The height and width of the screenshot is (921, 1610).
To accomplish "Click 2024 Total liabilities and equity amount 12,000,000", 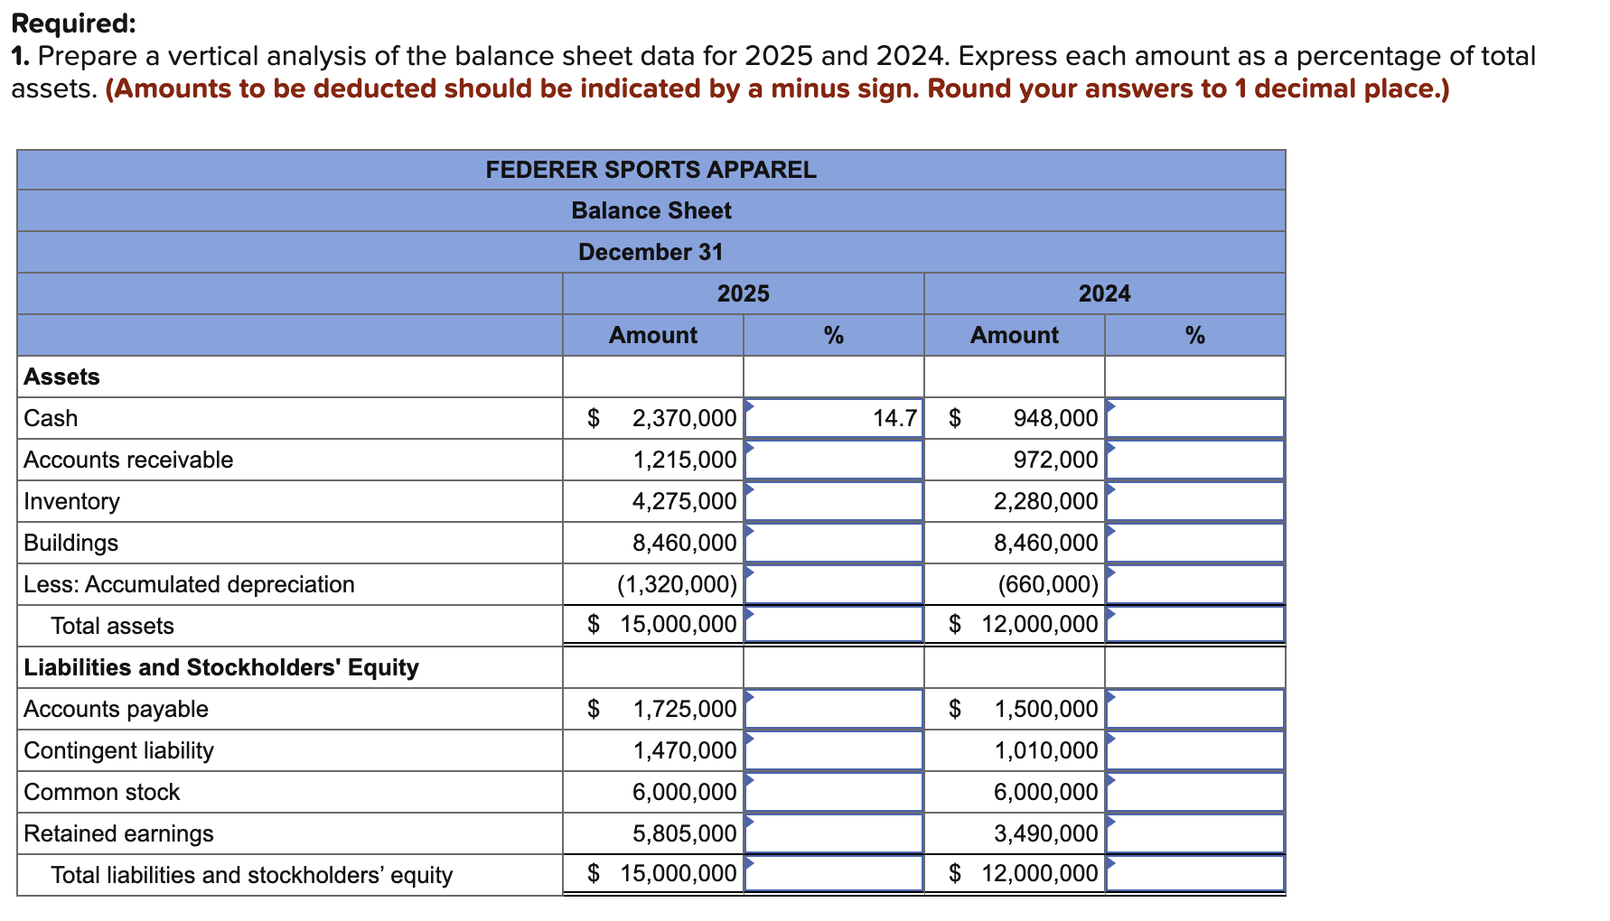I will tap(1040, 873).
